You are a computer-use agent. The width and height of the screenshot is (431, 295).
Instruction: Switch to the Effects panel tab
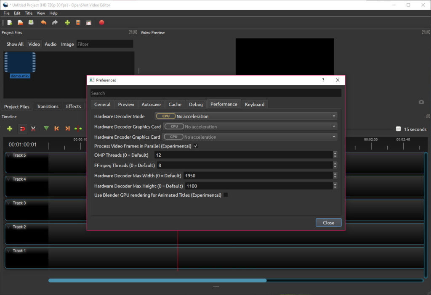(73, 106)
